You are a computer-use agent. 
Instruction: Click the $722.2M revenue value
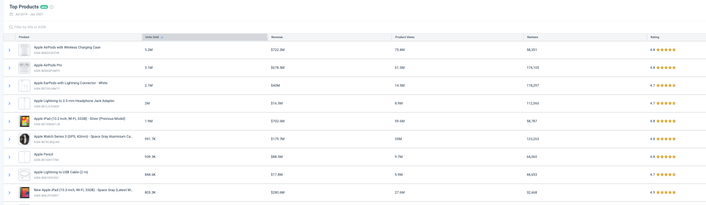pyautogui.click(x=278, y=50)
